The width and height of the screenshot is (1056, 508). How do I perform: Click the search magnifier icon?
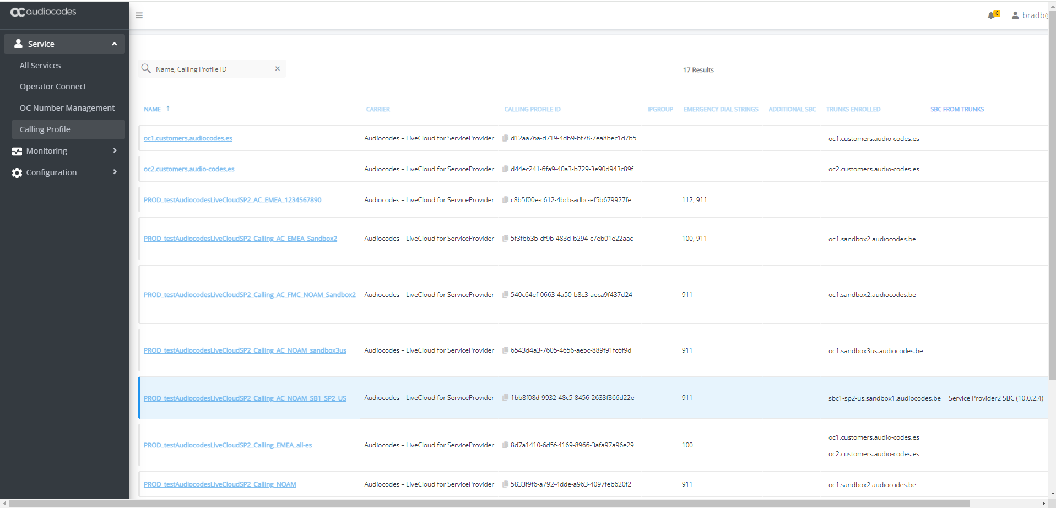click(146, 69)
